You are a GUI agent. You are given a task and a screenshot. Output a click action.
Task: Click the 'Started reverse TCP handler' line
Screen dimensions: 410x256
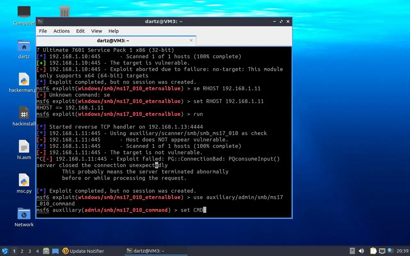pos(120,127)
